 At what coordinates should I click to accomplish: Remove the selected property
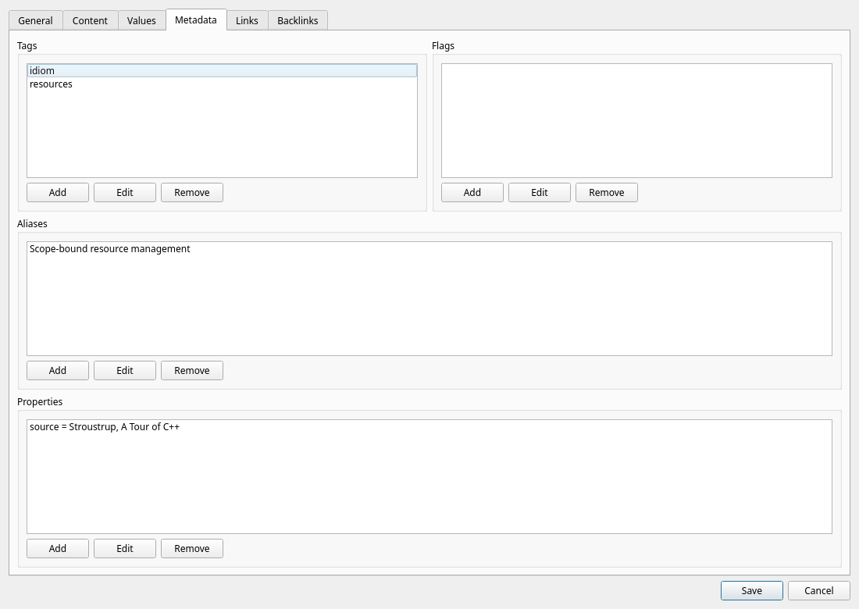(x=192, y=548)
